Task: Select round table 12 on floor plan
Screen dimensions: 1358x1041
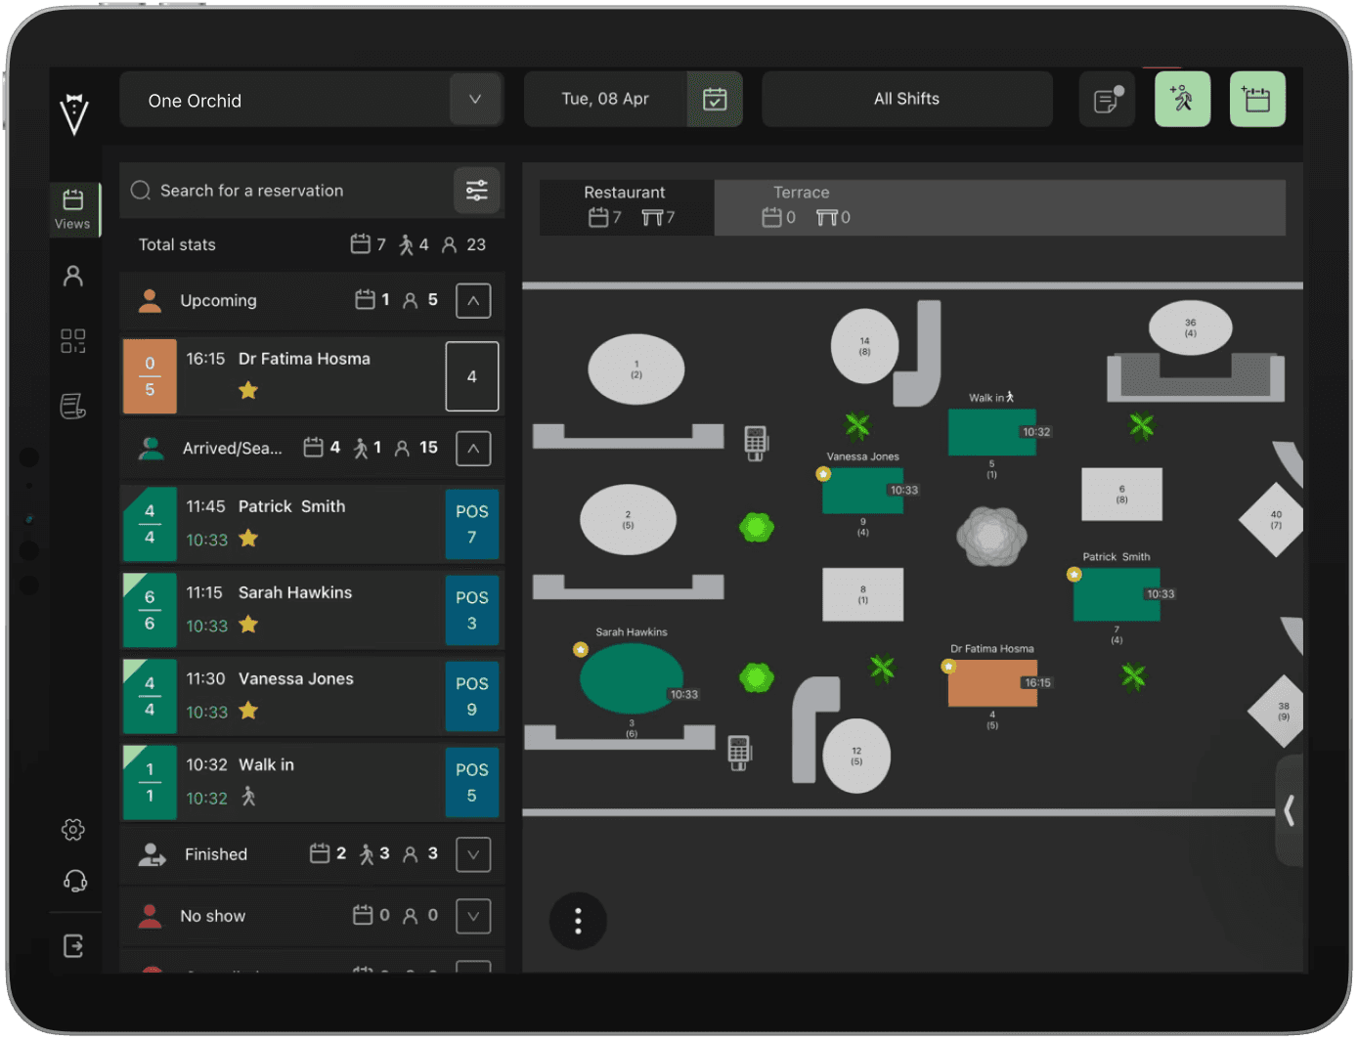Action: [x=856, y=756]
